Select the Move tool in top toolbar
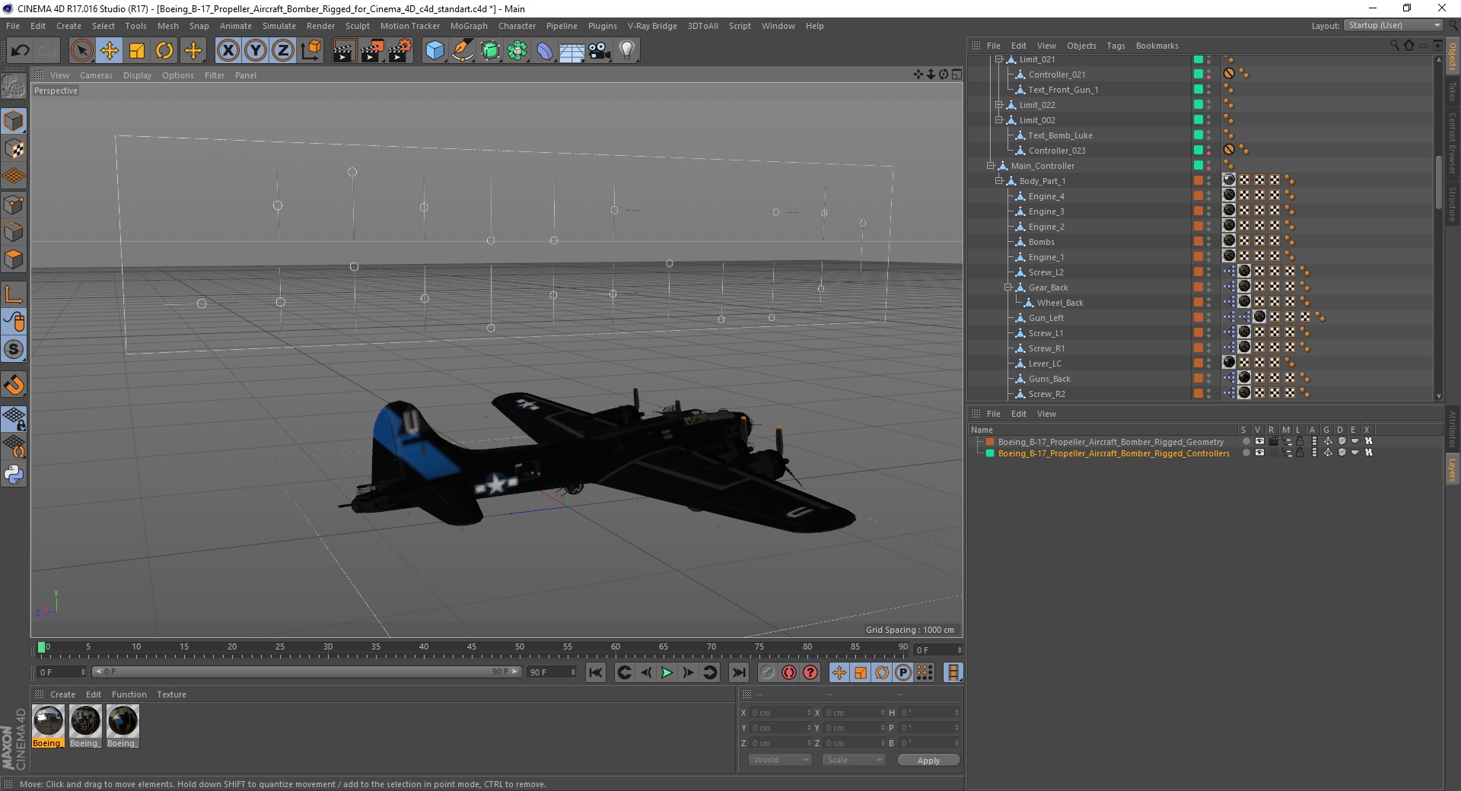Screen dimensions: 1461x791 point(110,51)
